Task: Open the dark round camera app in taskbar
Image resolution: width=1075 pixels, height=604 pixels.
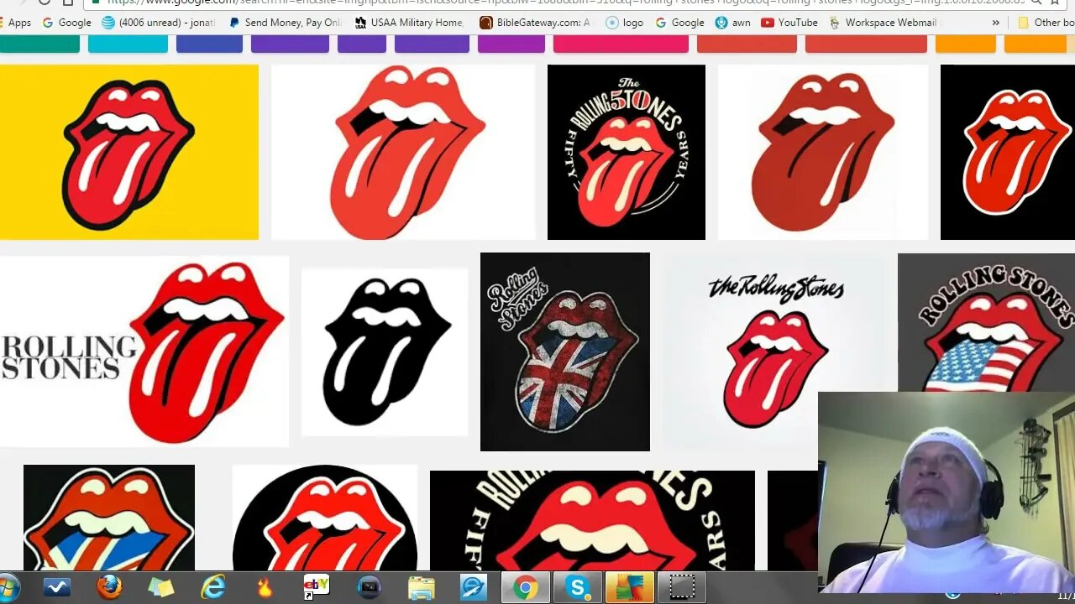Action: pos(370,588)
